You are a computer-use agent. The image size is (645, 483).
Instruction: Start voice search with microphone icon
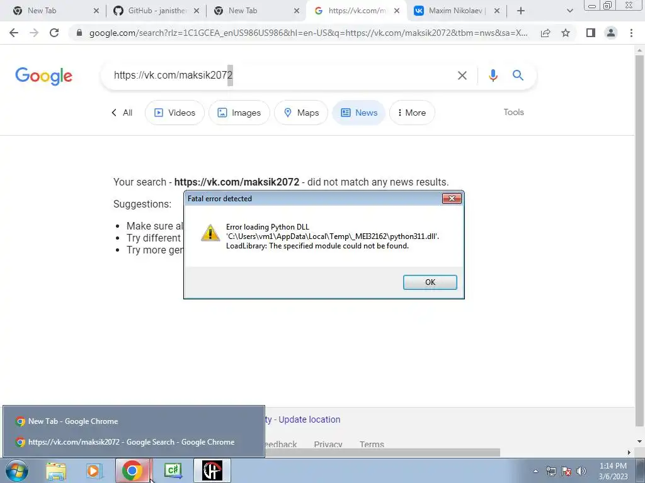click(493, 75)
